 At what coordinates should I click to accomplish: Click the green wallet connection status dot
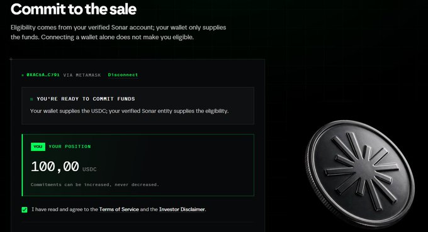23,75
